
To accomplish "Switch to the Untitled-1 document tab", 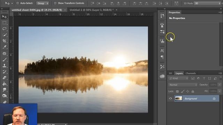I will pos(92,10).
